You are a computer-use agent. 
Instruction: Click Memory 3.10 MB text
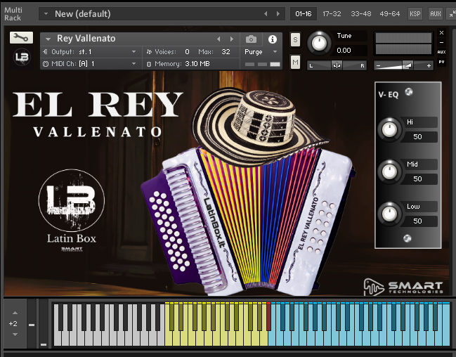coord(182,64)
